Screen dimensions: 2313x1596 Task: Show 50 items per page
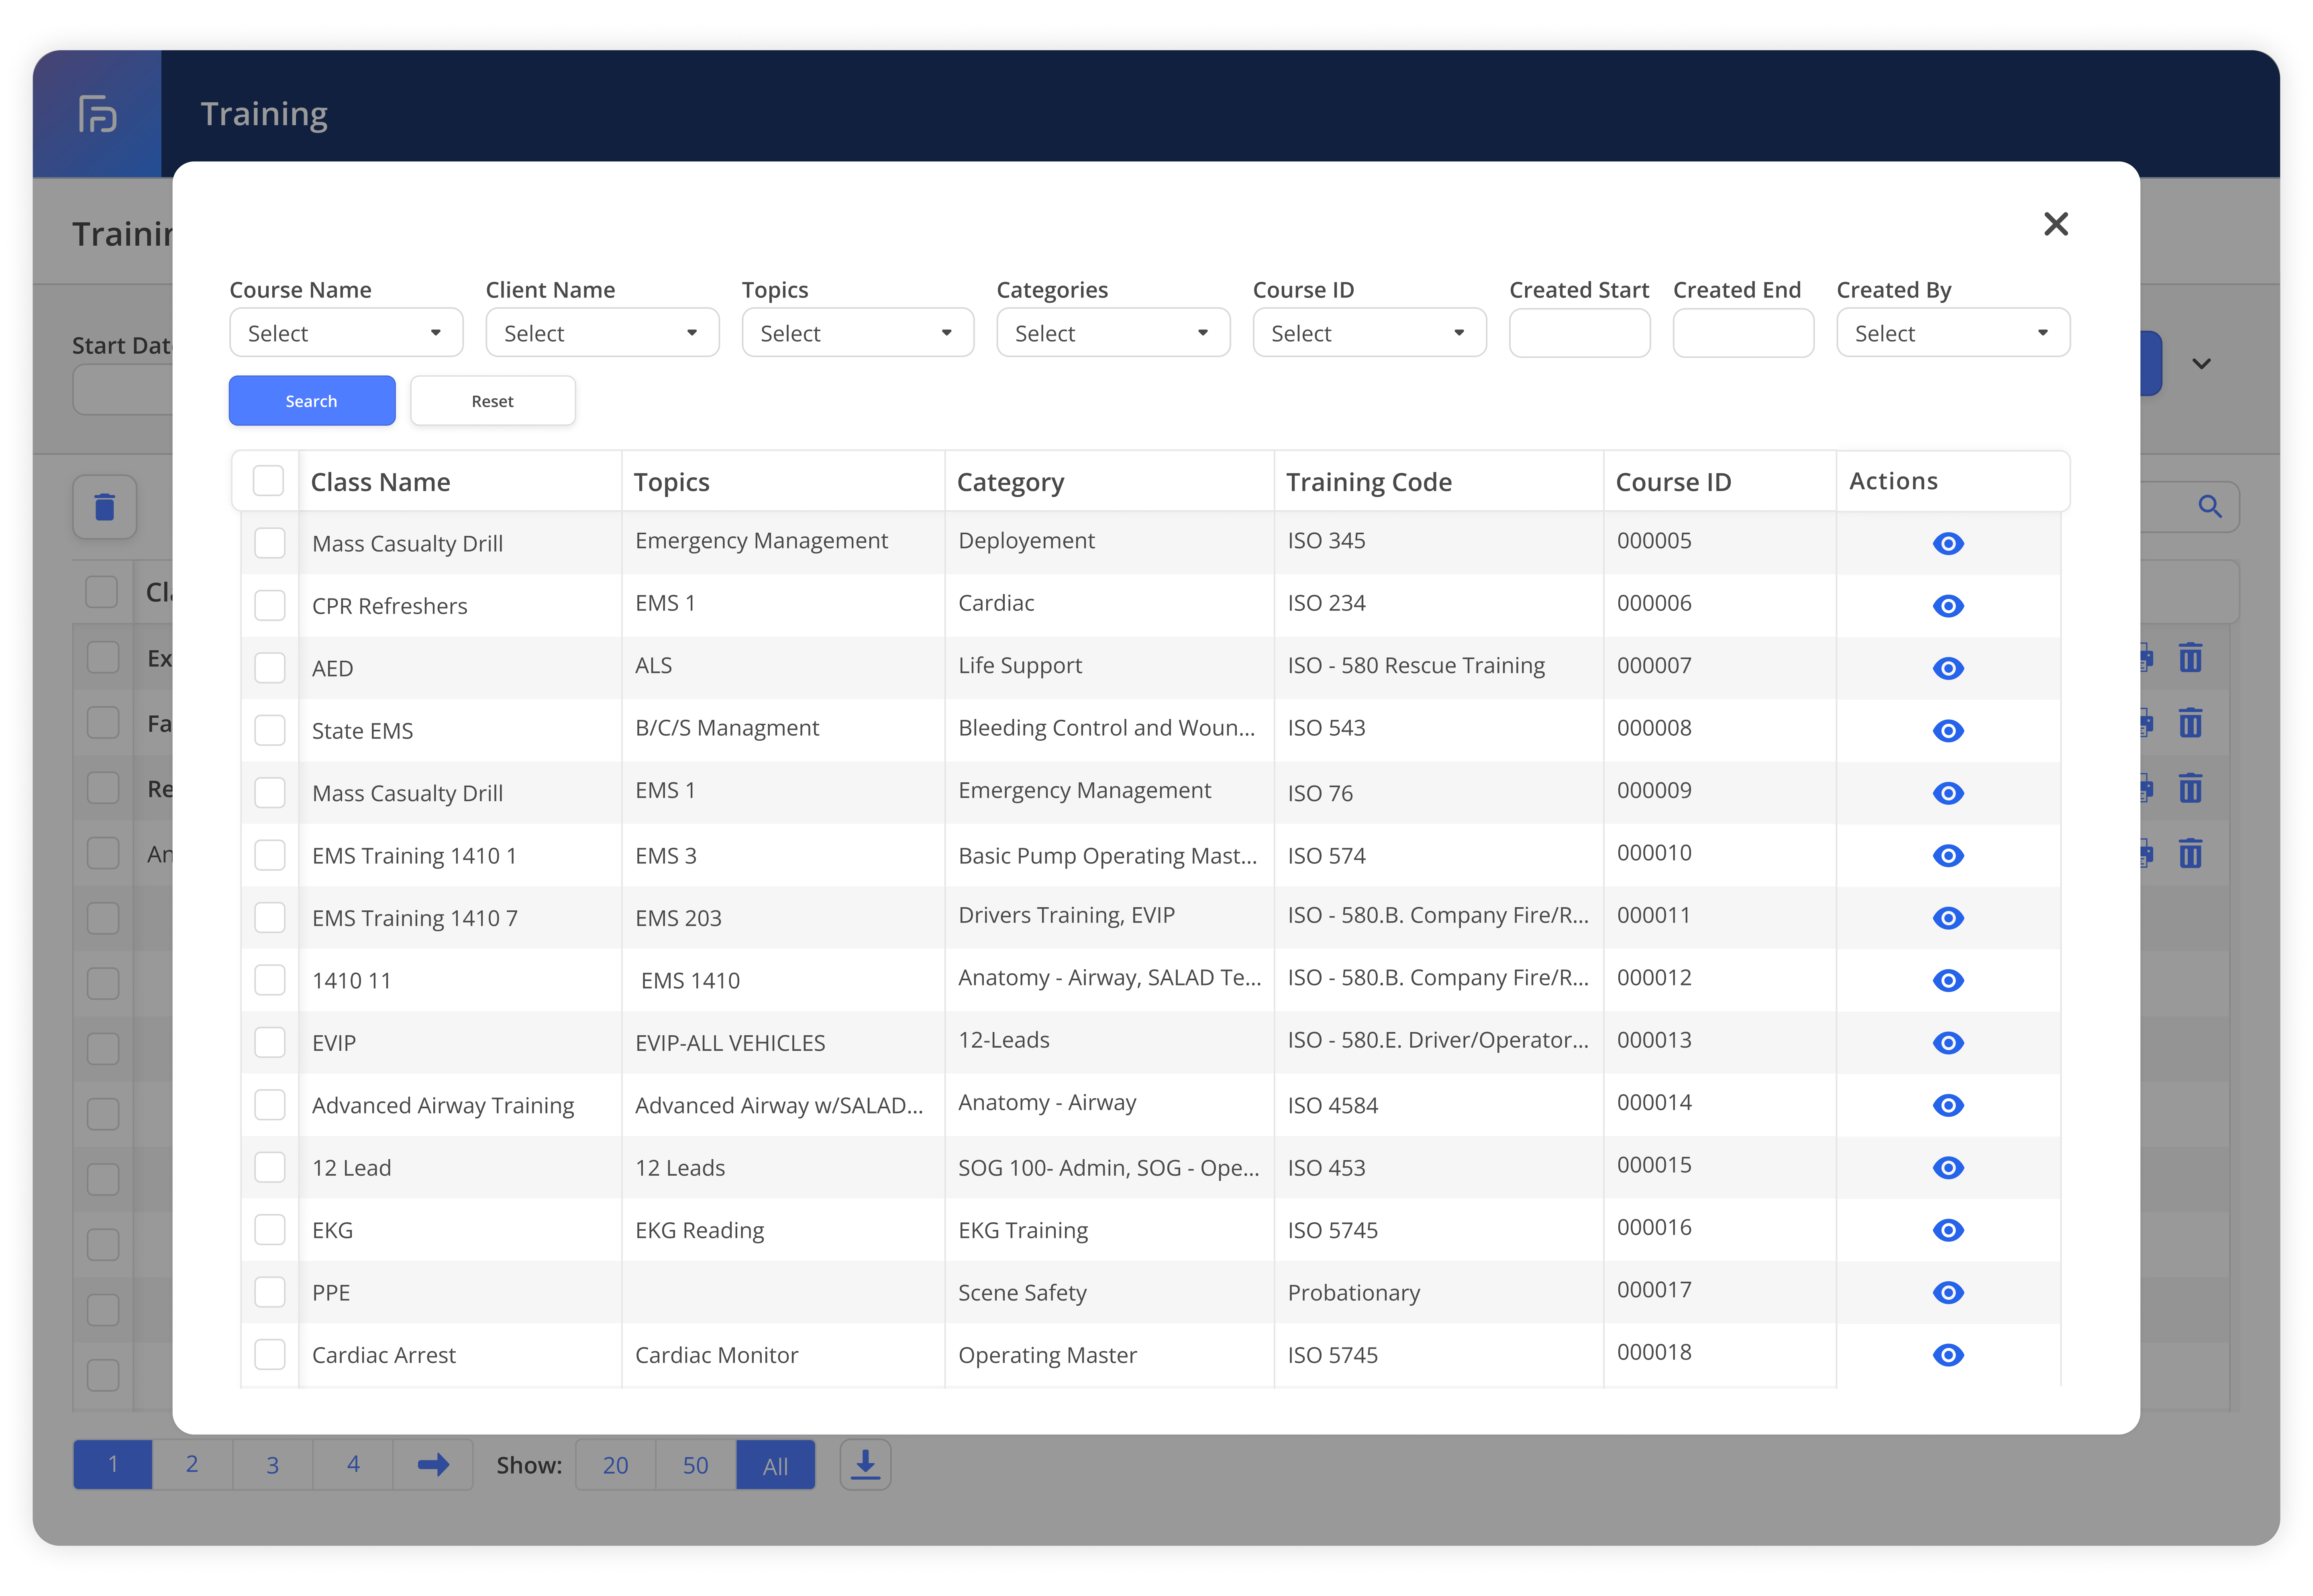click(695, 1465)
